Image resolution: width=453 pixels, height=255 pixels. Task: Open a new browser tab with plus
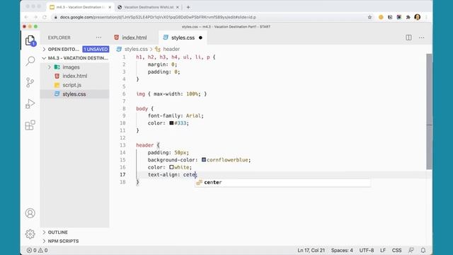tap(188, 7)
